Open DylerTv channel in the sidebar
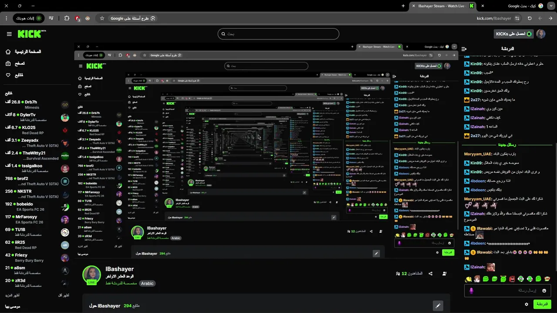The height and width of the screenshot is (313, 557). (37, 117)
